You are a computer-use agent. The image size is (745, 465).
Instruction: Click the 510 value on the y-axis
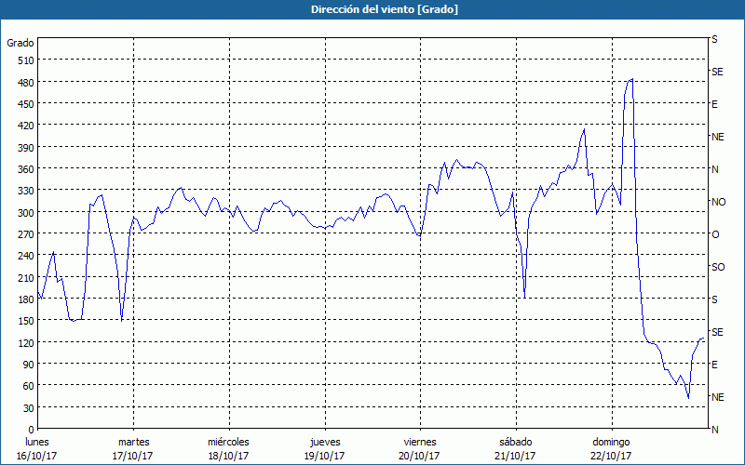[23, 60]
